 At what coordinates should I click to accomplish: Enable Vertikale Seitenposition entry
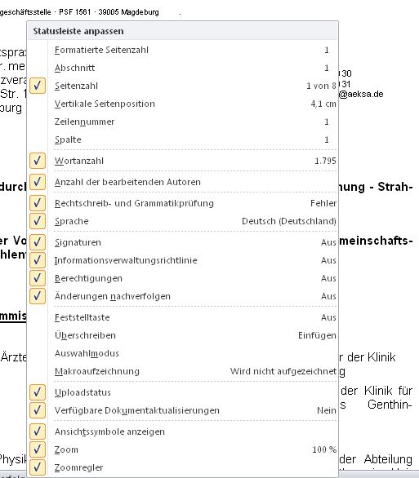point(182,104)
